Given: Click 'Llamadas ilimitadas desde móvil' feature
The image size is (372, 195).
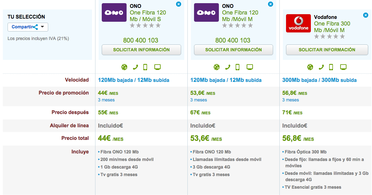Looking at the screenshot, I should click(x=227, y=159).
